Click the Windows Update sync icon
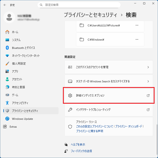 [7, 119]
